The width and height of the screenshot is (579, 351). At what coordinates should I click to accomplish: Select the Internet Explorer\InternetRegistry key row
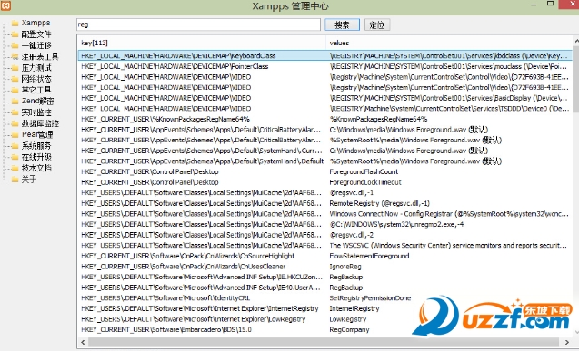point(199,308)
